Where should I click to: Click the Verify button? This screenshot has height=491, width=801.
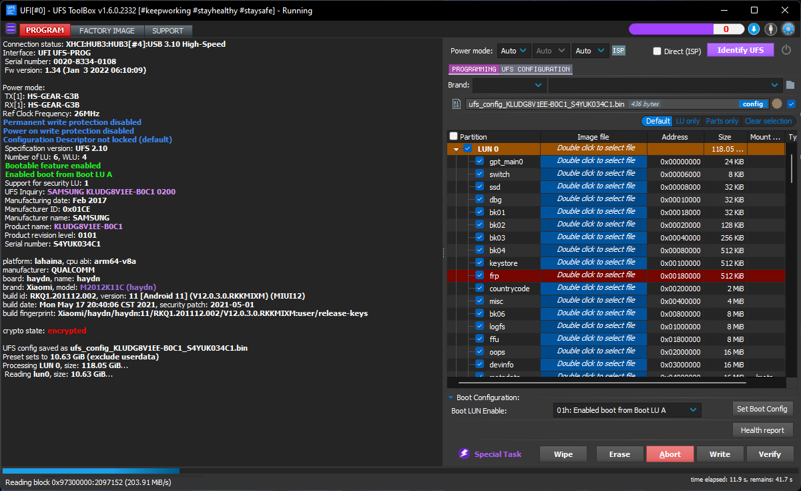pyautogui.click(x=770, y=454)
